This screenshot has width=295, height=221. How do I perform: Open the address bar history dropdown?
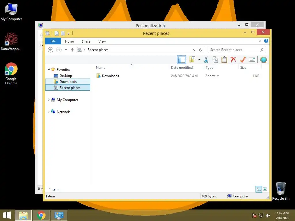pos(194,50)
